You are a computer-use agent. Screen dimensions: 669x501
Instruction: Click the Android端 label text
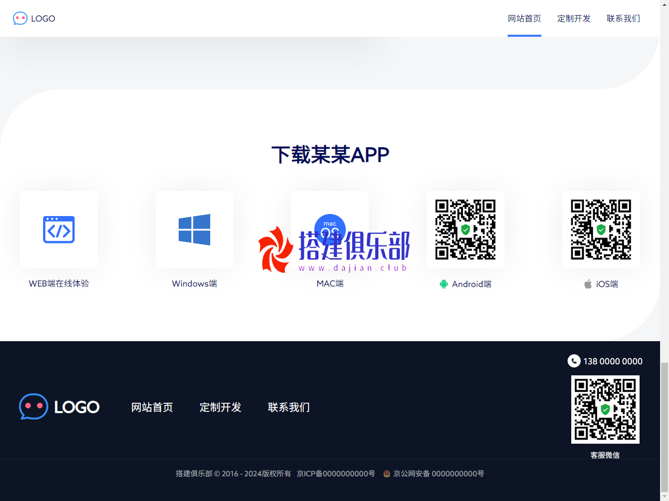pos(472,284)
